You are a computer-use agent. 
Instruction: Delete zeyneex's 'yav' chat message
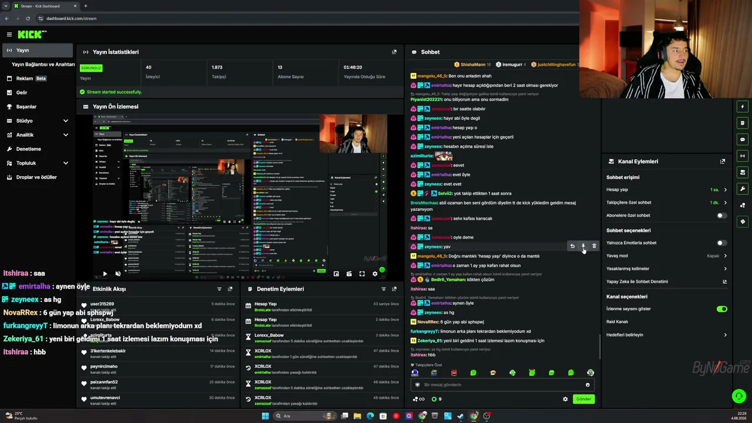594,246
